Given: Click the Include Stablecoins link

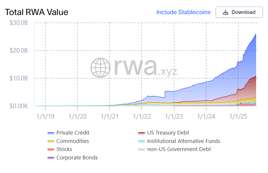Looking at the screenshot, I should click(x=183, y=12).
